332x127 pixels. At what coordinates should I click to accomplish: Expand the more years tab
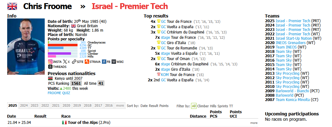(x=120, y=106)
